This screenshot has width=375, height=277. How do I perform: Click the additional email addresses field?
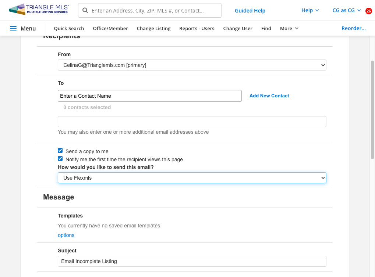[192, 122]
